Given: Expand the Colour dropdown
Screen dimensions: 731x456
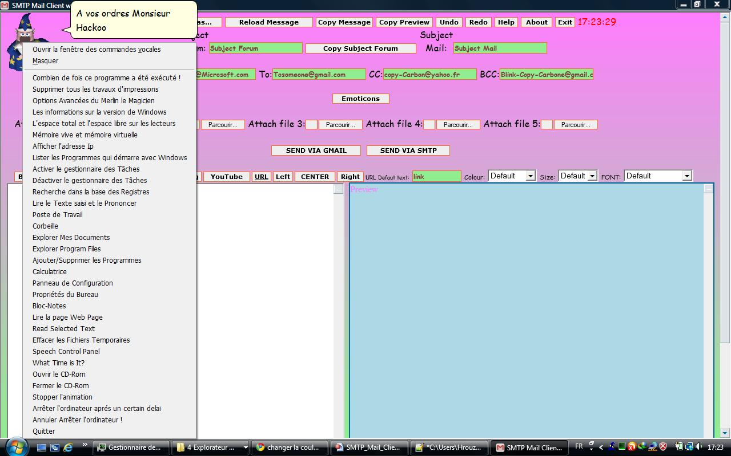Looking at the screenshot, I should click(530, 176).
